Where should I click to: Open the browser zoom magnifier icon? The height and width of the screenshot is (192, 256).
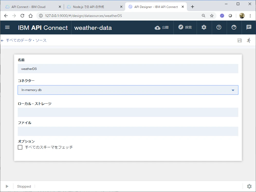203,16
